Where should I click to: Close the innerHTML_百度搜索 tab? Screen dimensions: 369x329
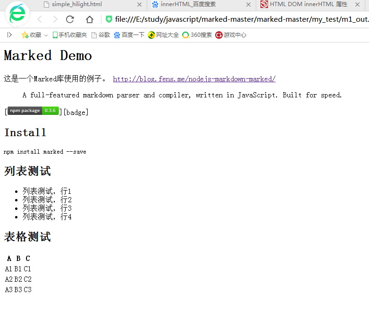[x=248, y=4]
